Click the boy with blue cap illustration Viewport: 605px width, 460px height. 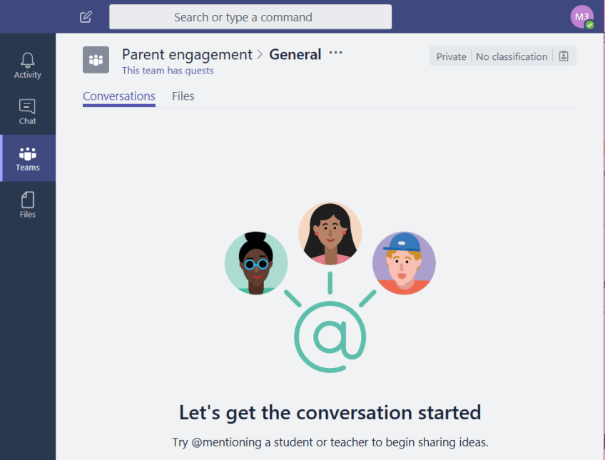coord(404,263)
